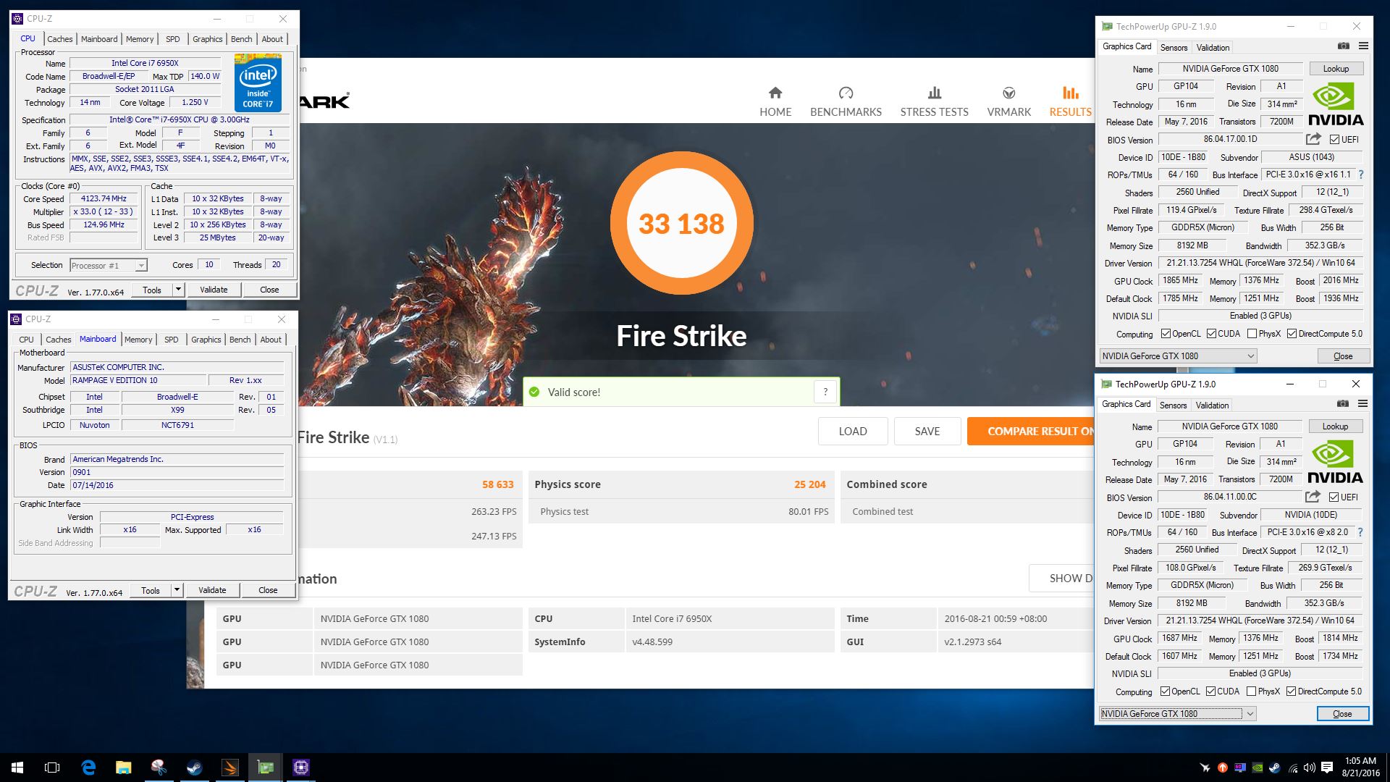Switch to Sensors tab in top GPU-Z
This screenshot has width=1390, height=782.
(x=1174, y=48)
